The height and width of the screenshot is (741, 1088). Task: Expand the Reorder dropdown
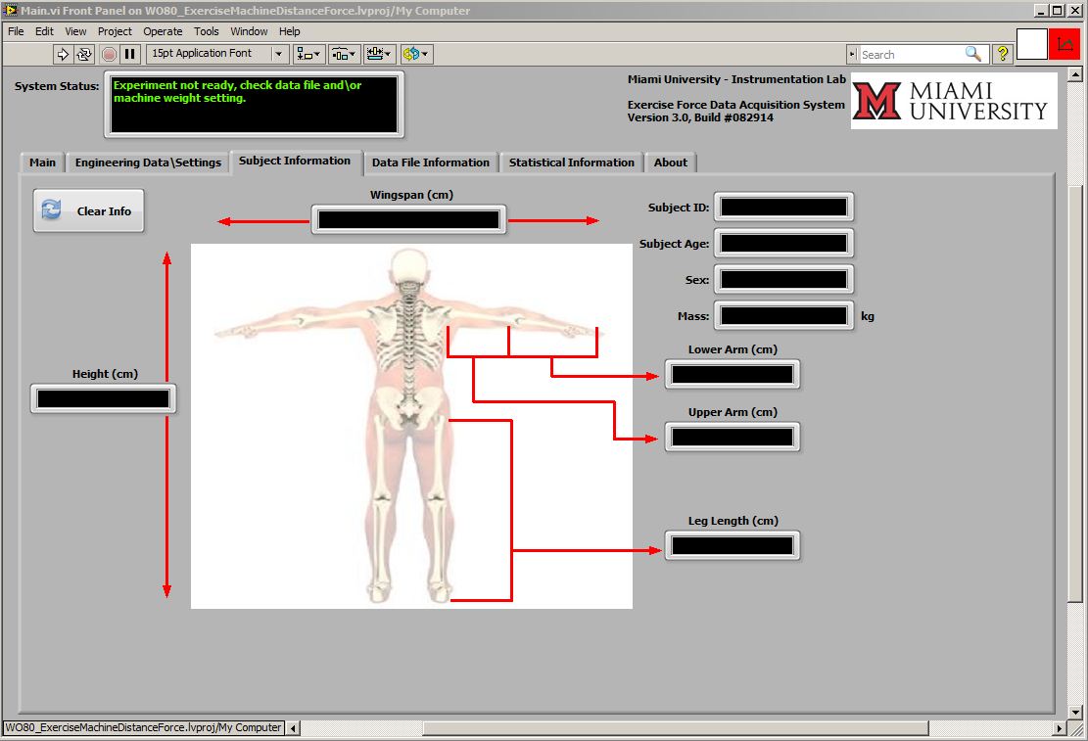(416, 54)
